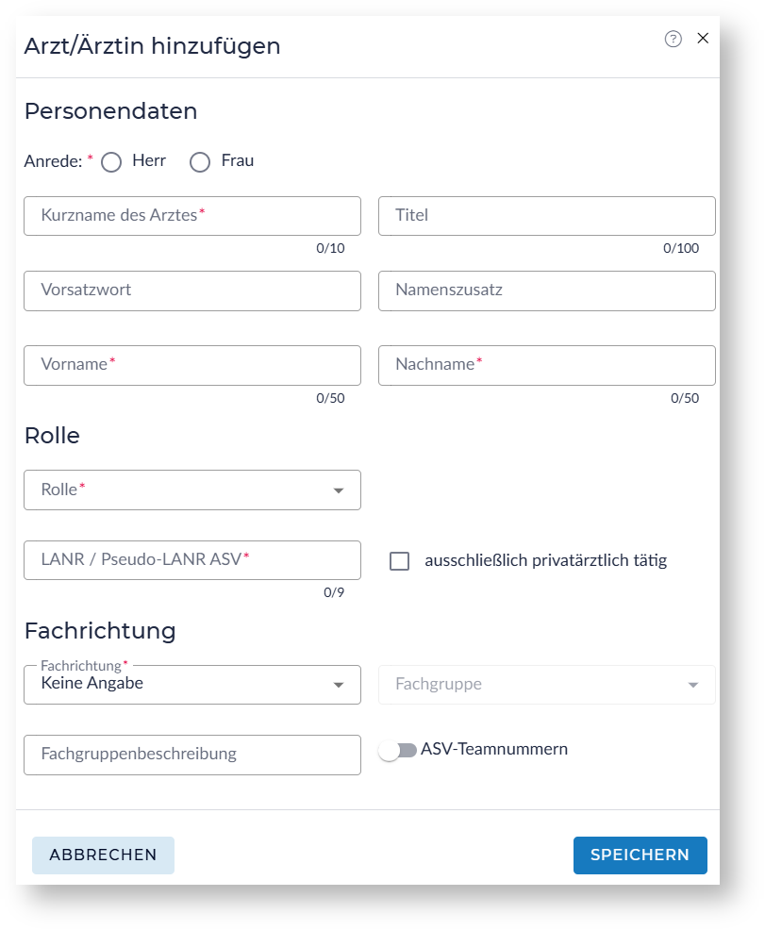Open the Rolle dropdown
Image resolution: width=765 pixels, height=930 pixels.
tap(192, 490)
